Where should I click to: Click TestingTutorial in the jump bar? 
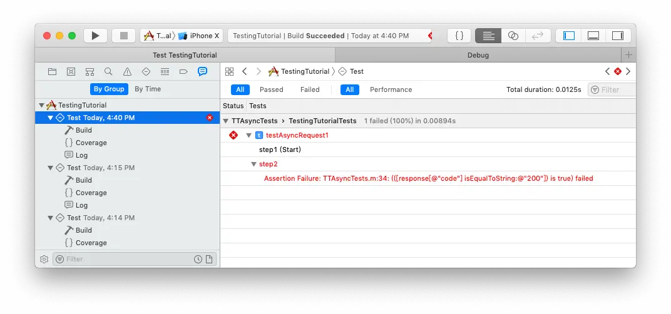(x=299, y=71)
